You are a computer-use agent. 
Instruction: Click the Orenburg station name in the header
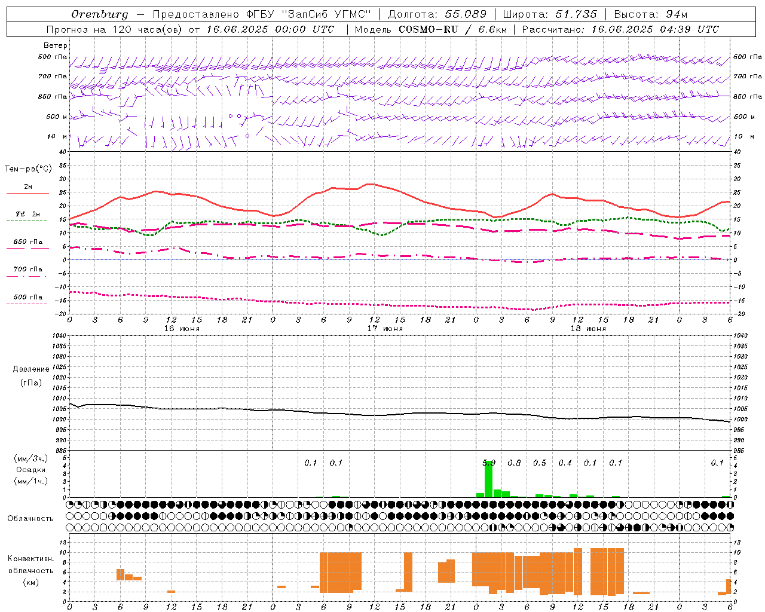[x=99, y=14]
